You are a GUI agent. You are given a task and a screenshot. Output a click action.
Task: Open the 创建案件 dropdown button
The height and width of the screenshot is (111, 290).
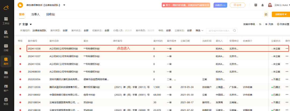pyautogui.click(x=281, y=14)
